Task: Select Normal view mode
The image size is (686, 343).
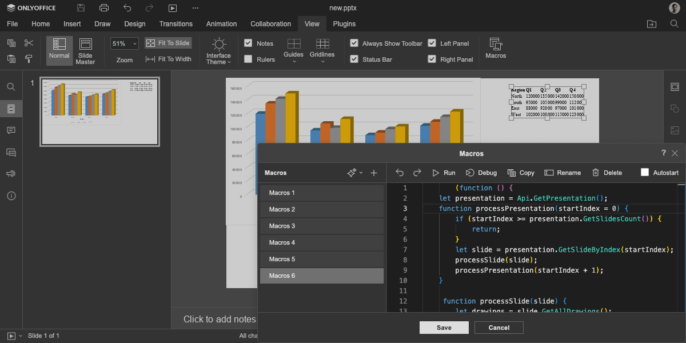Action: tap(59, 50)
